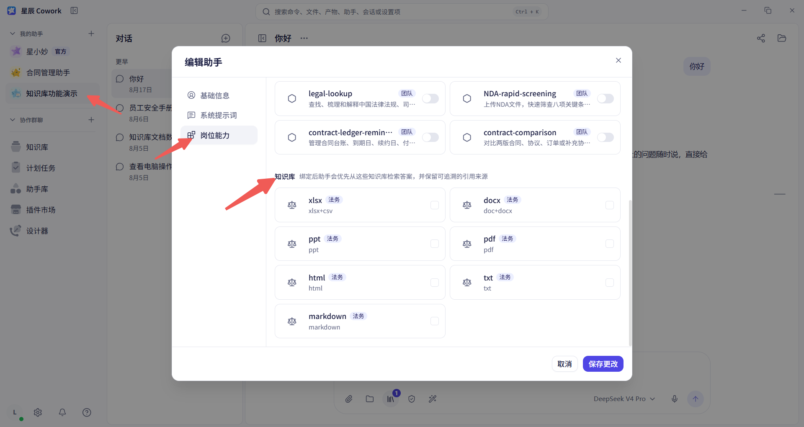
Task: Click the shield icon in chat input
Action: [x=412, y=399]
